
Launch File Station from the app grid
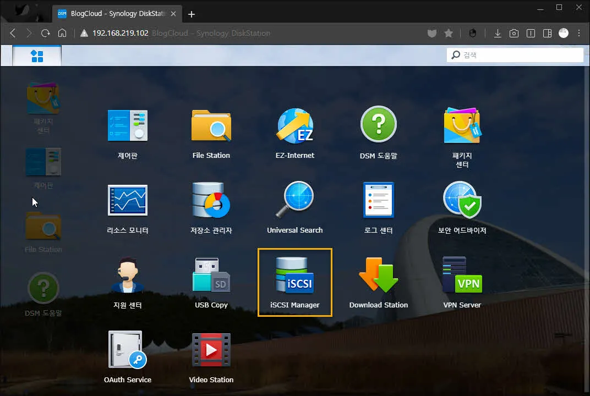[211, 134]
